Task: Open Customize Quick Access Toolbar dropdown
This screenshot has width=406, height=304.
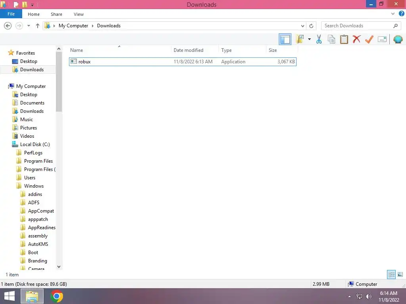Action: tap(32, 5)
